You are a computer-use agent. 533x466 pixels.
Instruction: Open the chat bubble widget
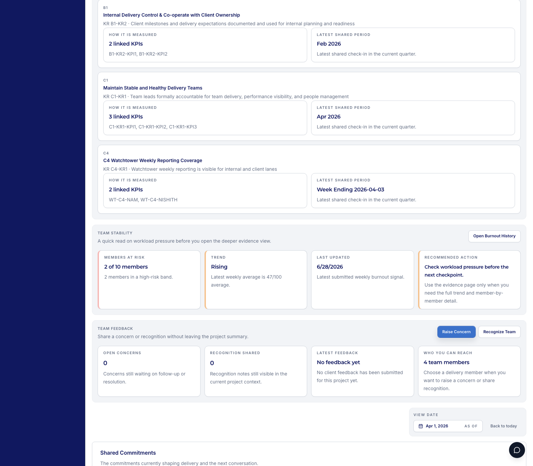517,450
